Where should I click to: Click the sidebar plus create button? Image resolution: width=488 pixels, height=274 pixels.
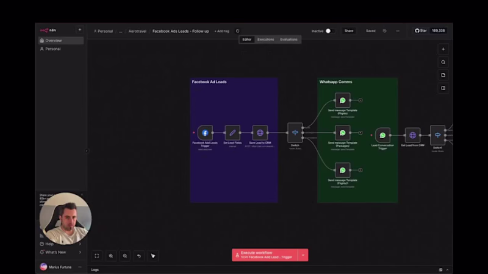point(80,30)
